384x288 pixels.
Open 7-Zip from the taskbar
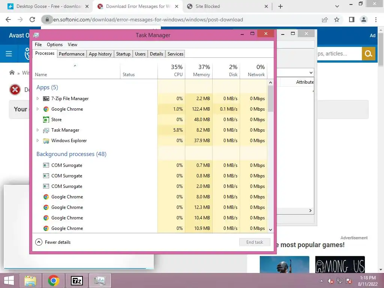click(76, 280)
